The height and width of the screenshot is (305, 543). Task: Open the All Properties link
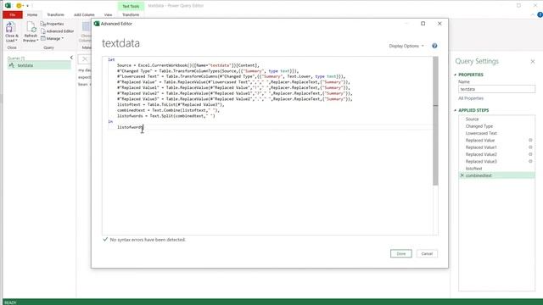coord(471,98)
